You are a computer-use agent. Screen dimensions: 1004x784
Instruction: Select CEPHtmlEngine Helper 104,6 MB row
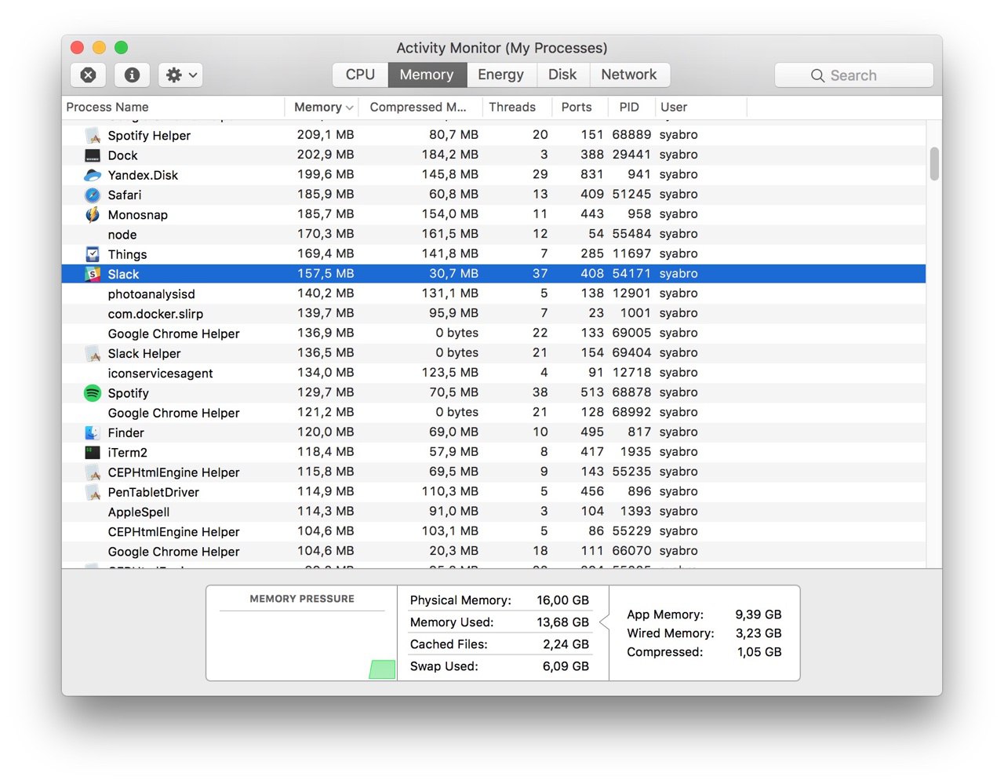tap(493, 531)
